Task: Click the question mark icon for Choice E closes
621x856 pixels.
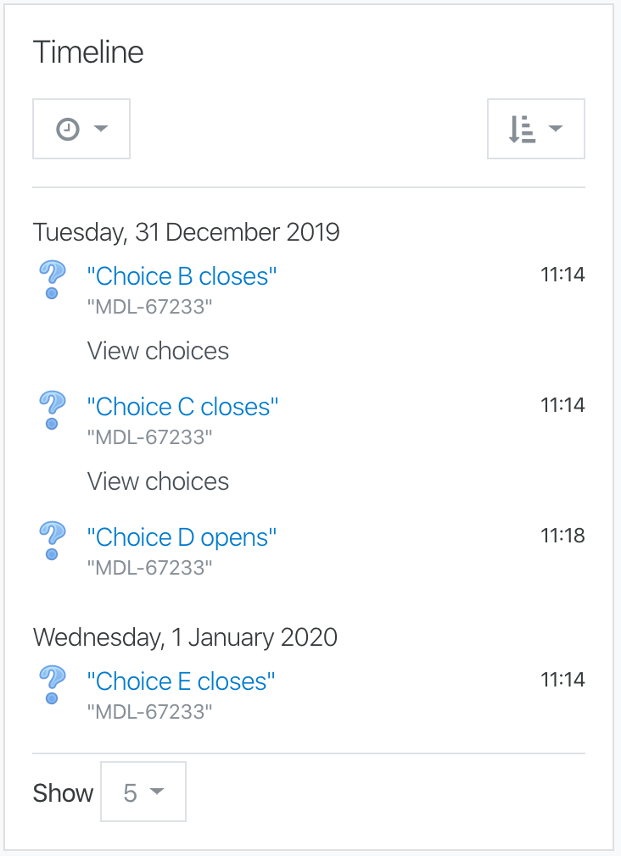Action: (53, 685)
